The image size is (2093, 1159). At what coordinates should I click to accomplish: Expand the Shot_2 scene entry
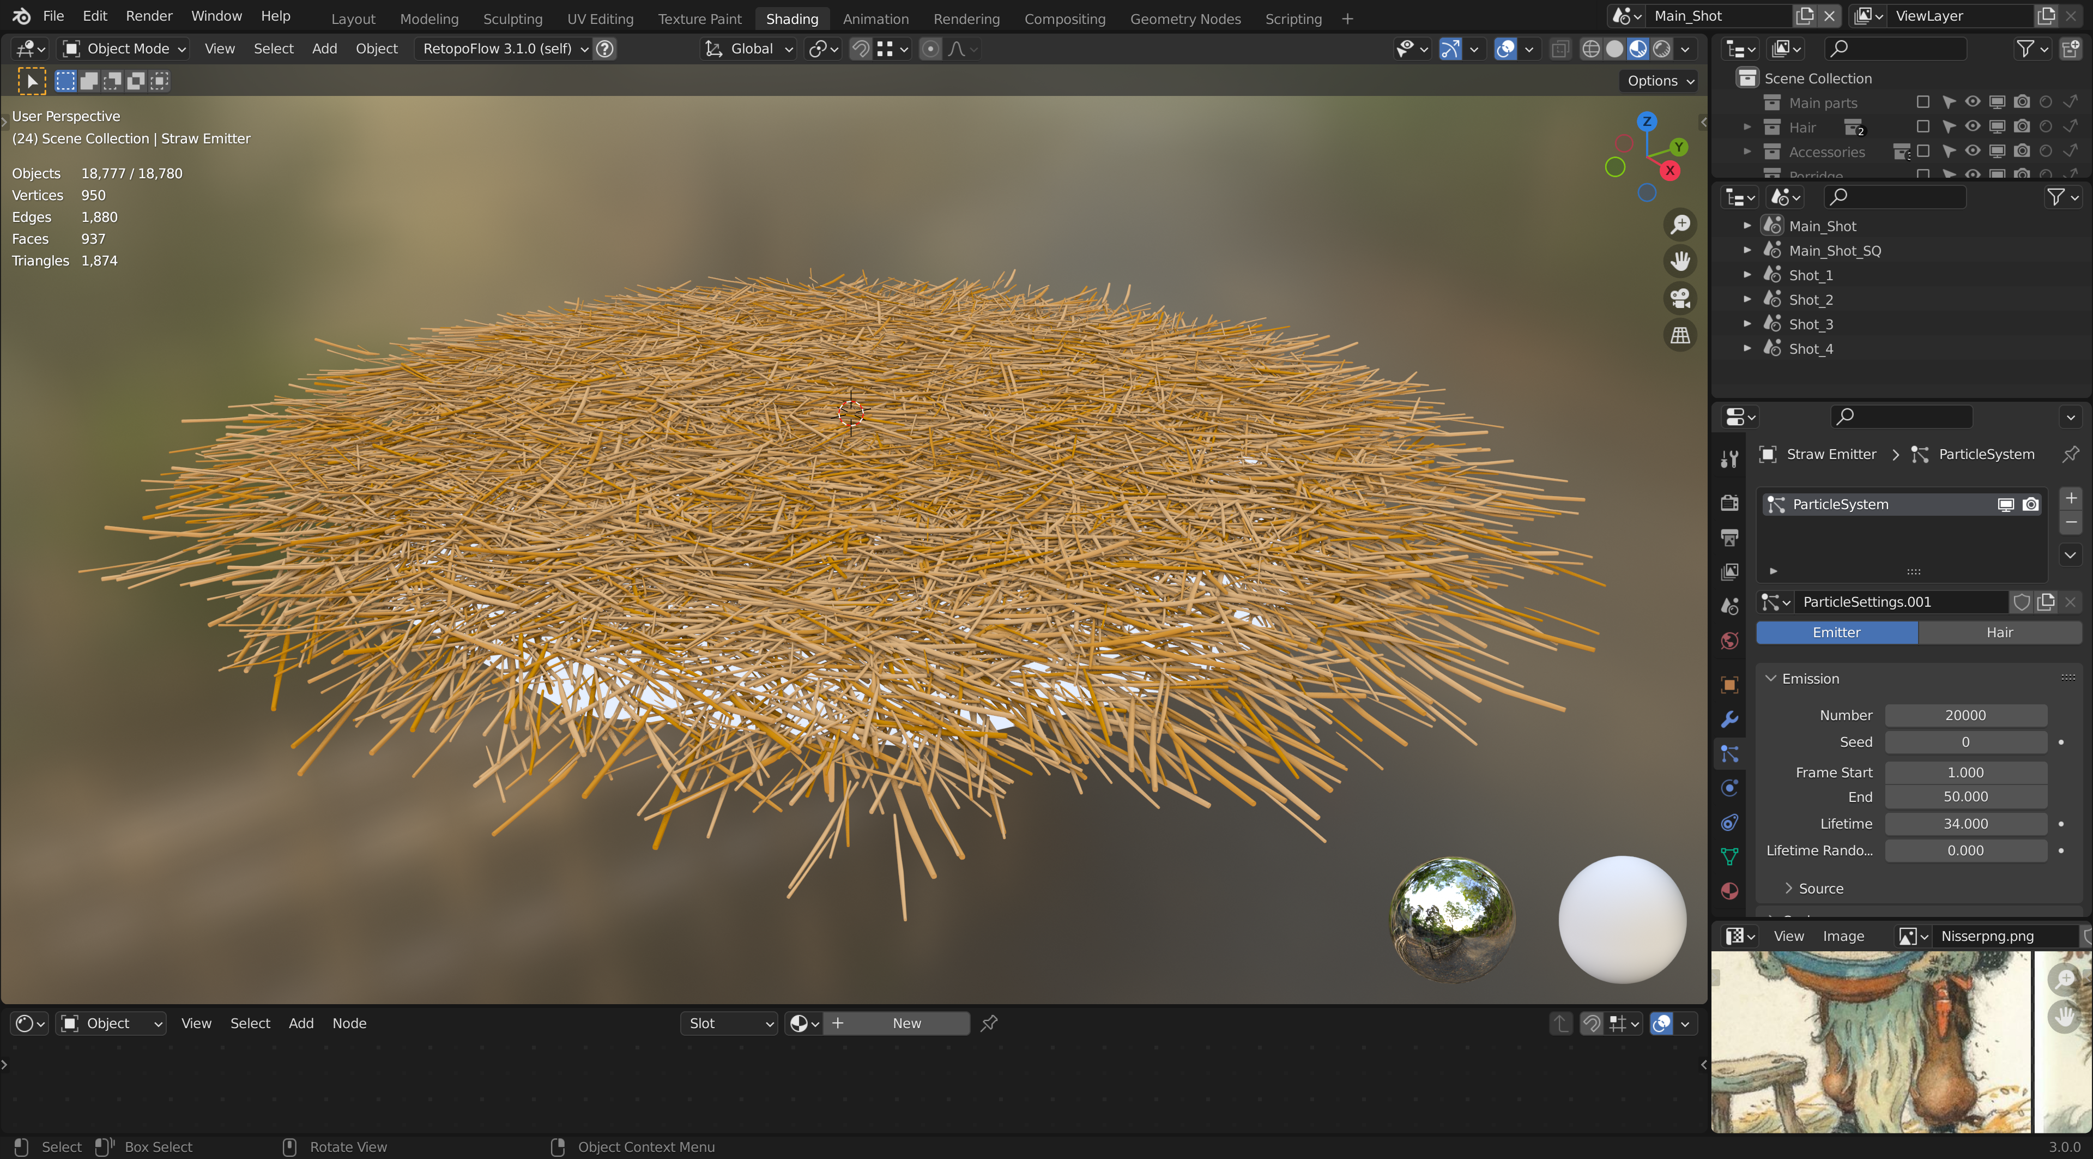[1747, 300]
